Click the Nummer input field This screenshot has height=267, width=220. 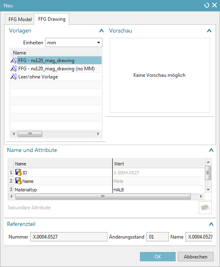click(68, 237)
